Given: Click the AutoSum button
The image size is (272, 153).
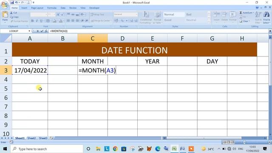Looking at the screenshot, I should coord(246,13).
